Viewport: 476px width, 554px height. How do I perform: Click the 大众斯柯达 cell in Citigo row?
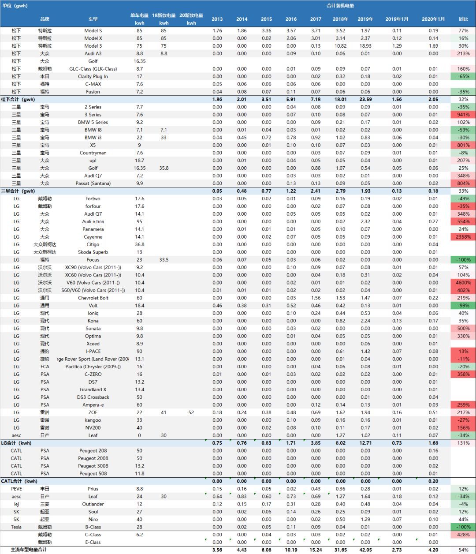45,245
